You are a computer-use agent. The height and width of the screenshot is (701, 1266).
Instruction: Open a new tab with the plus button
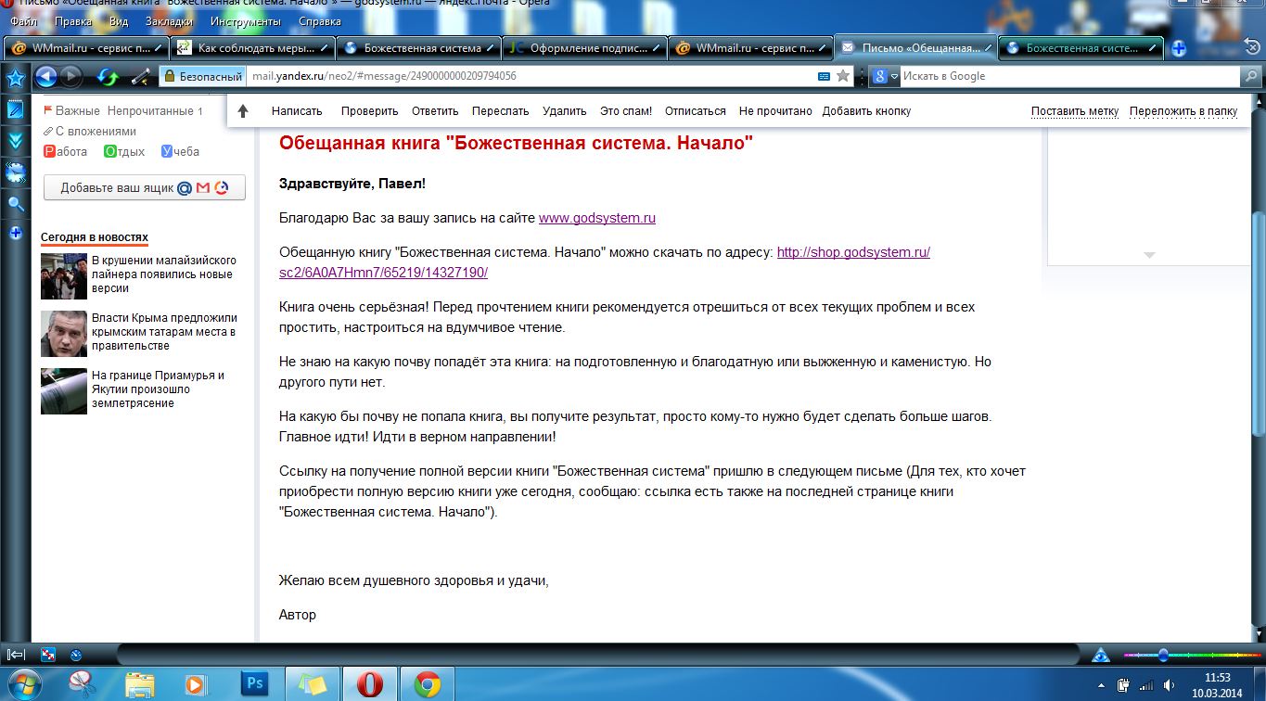[1178, 48]
